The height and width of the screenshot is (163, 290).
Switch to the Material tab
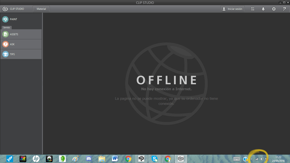tap(41, 9)
